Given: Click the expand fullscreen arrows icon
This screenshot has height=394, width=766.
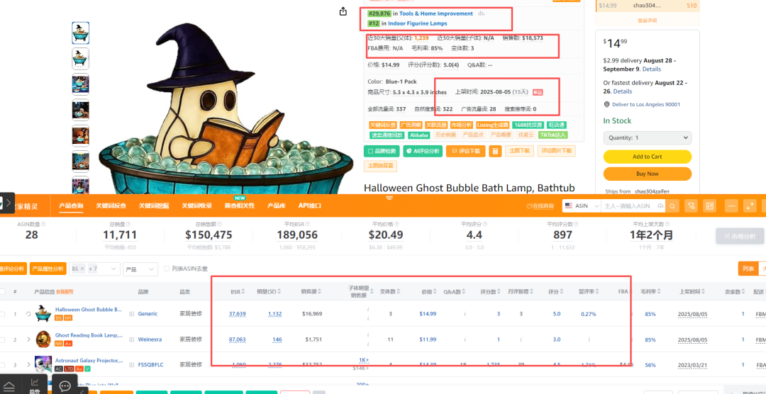Looking at the screenshot, I should 750,206.
